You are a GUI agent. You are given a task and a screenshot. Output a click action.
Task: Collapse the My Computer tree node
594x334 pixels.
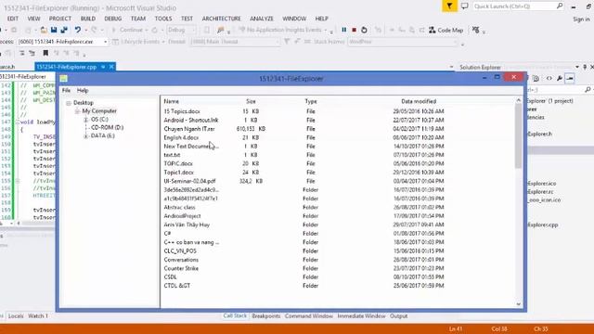tap(77, 111)
